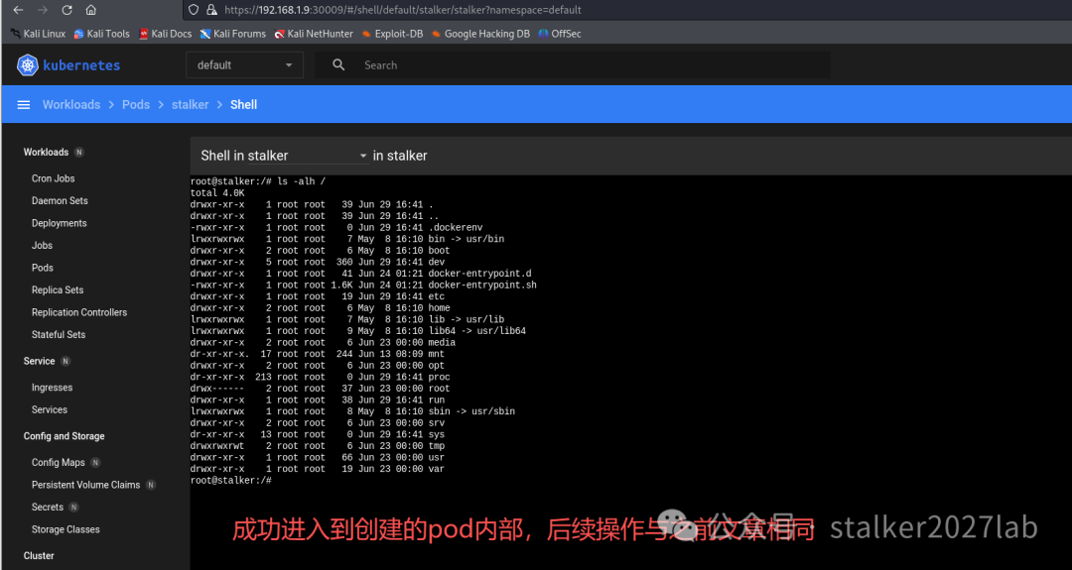Open the Kali Docs bookmark
Image resolution: width=1072 pixels, height=570 pixels.
[165, 34]
